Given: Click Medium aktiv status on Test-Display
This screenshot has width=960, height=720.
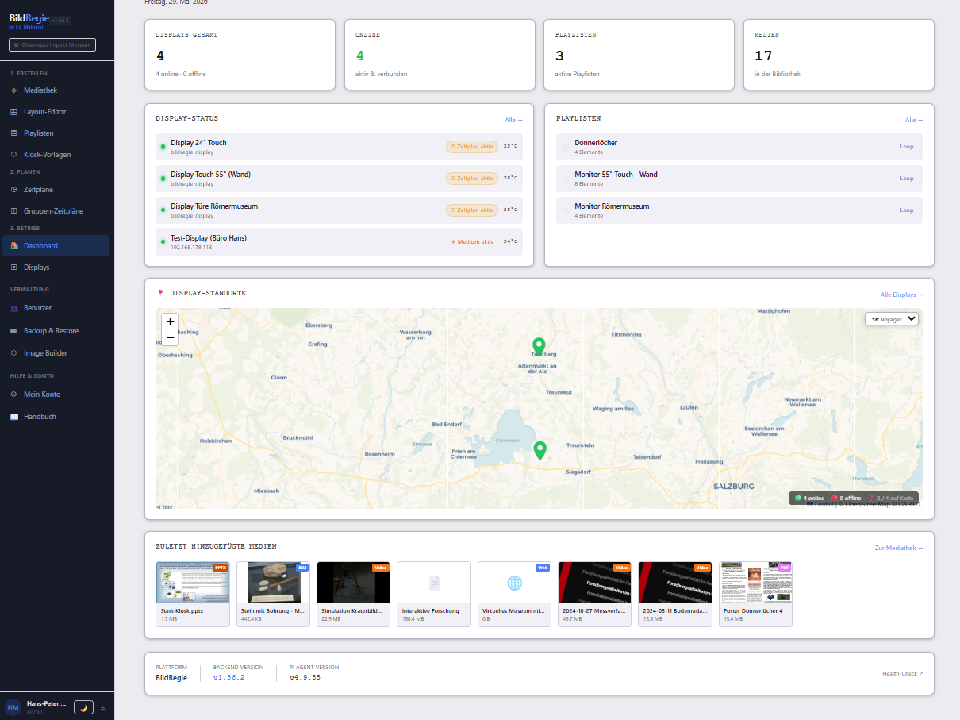Looking at the screenshot, I should [473, 241].
